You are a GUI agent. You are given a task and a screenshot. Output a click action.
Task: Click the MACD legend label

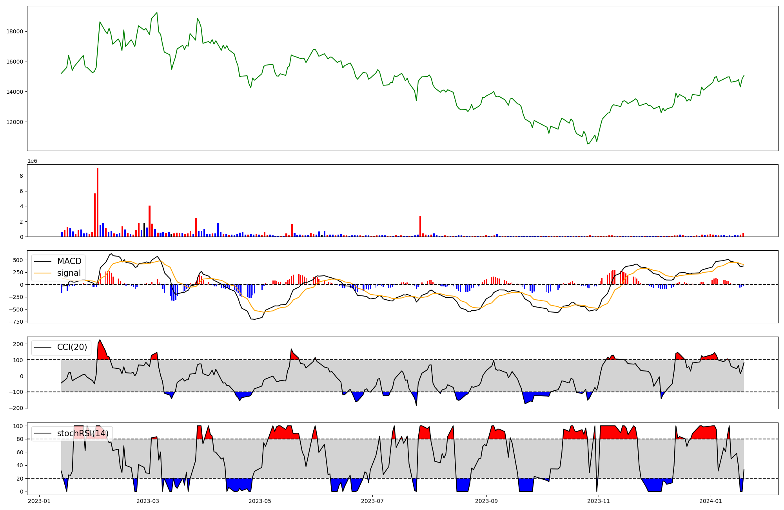(69, 261)
